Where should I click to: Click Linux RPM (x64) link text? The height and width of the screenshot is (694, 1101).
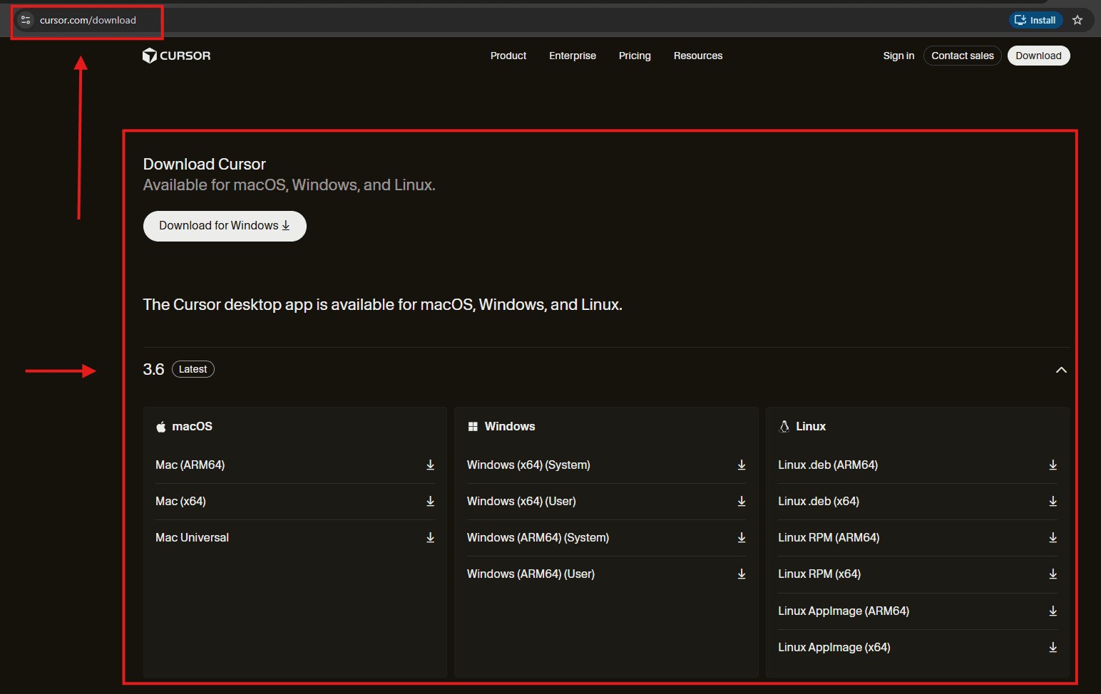819,574
